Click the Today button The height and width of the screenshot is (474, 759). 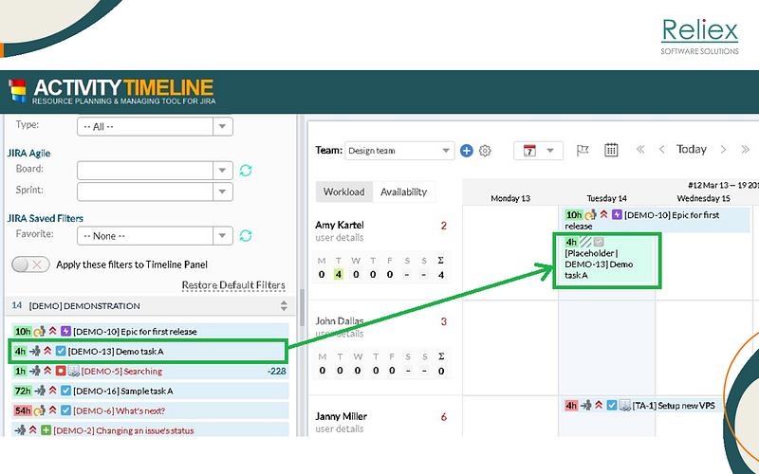tap(692, 149)
